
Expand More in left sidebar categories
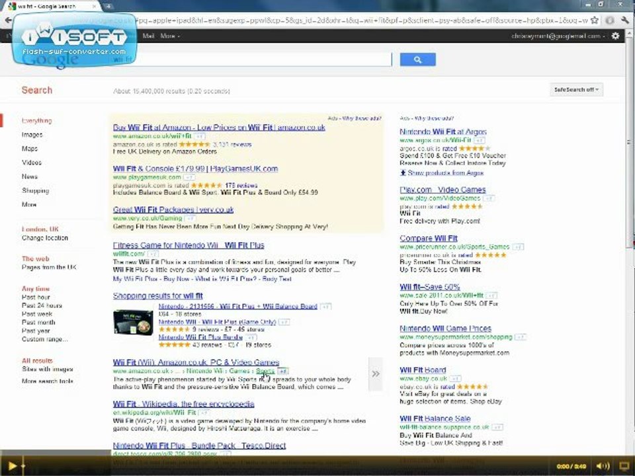click(29, 204)
